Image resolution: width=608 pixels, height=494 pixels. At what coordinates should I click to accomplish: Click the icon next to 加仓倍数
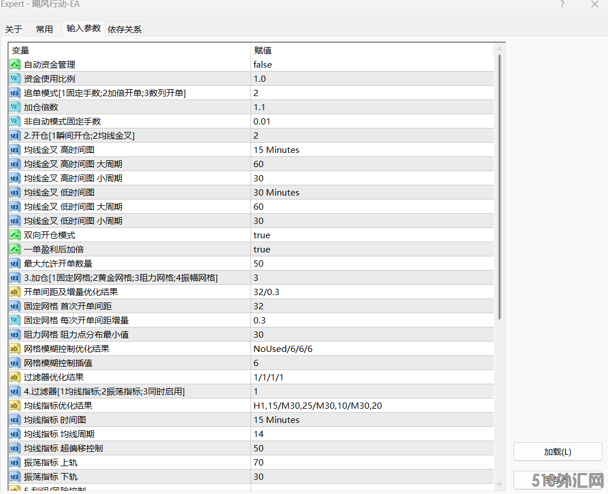(x=15, y=107)
